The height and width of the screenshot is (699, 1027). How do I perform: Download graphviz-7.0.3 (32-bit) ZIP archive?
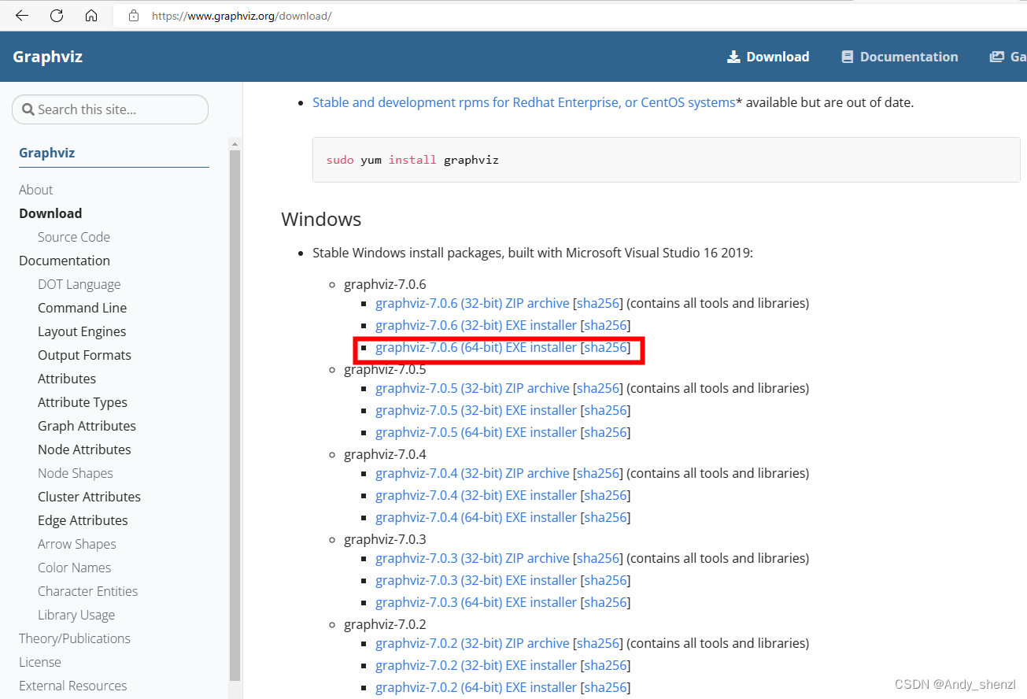[472, 558]
